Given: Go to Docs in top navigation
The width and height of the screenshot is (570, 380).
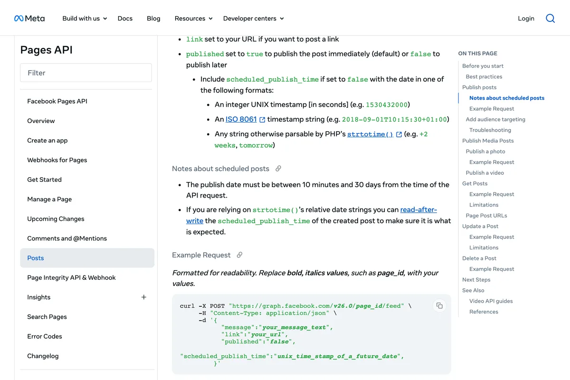Looking at the screenshot, I should (x=125, y=19).
